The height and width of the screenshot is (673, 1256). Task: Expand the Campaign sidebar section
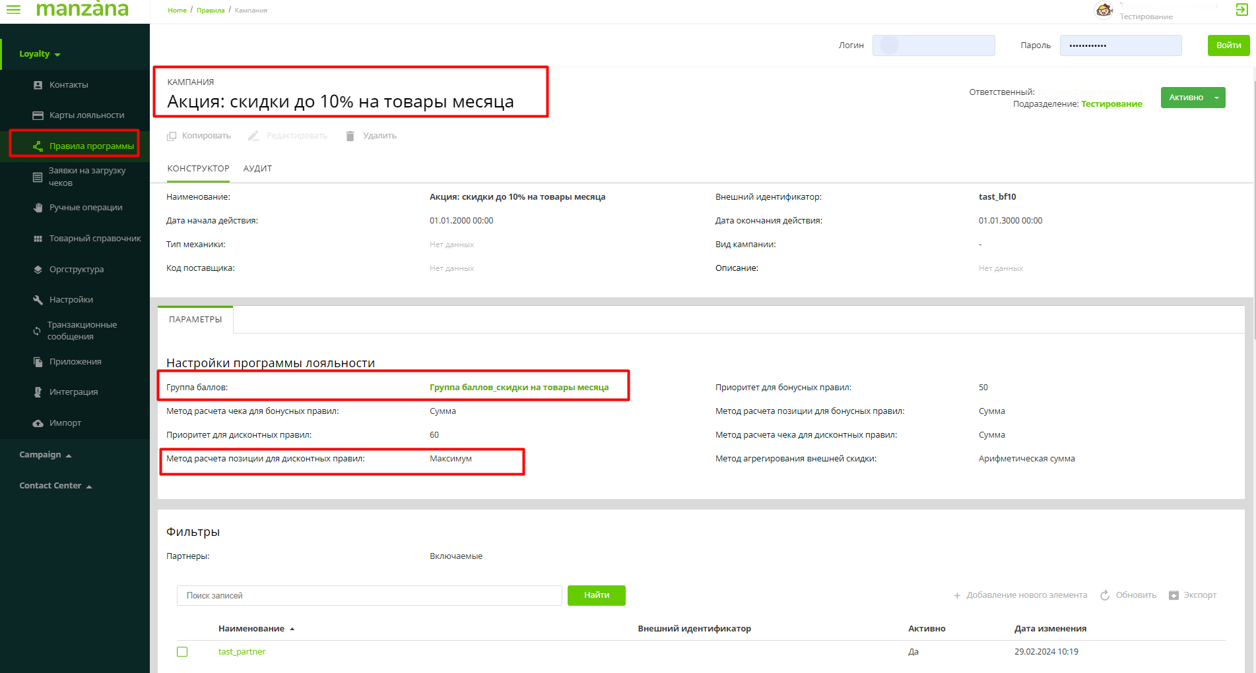coord(45,455)
